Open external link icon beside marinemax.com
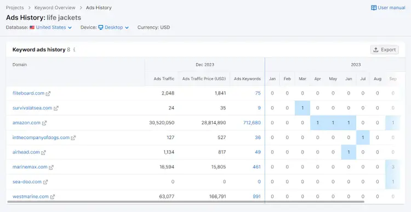 pyautogui.click(x=51, y=167)
